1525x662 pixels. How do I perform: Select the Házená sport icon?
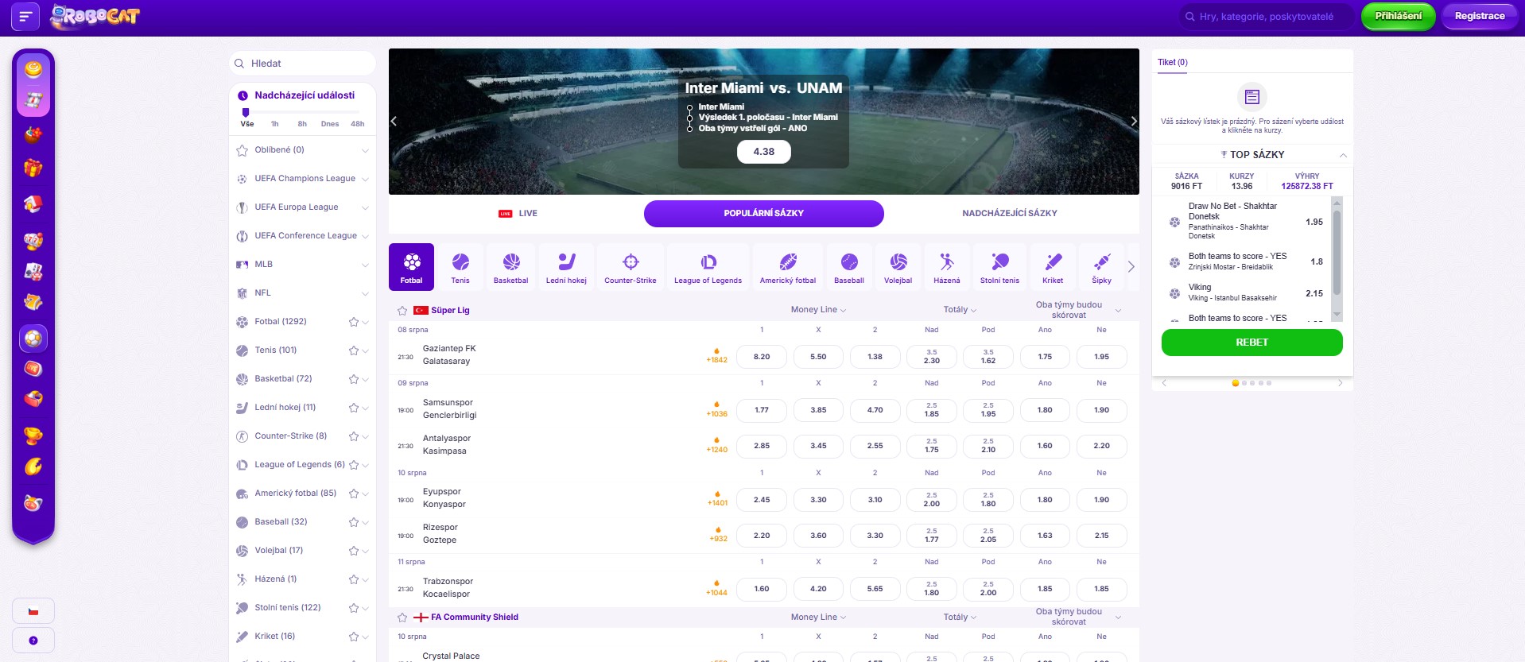tap(947, 267)
